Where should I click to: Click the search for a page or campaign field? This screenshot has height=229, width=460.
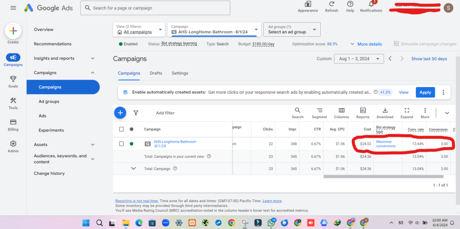pos(155,8)
